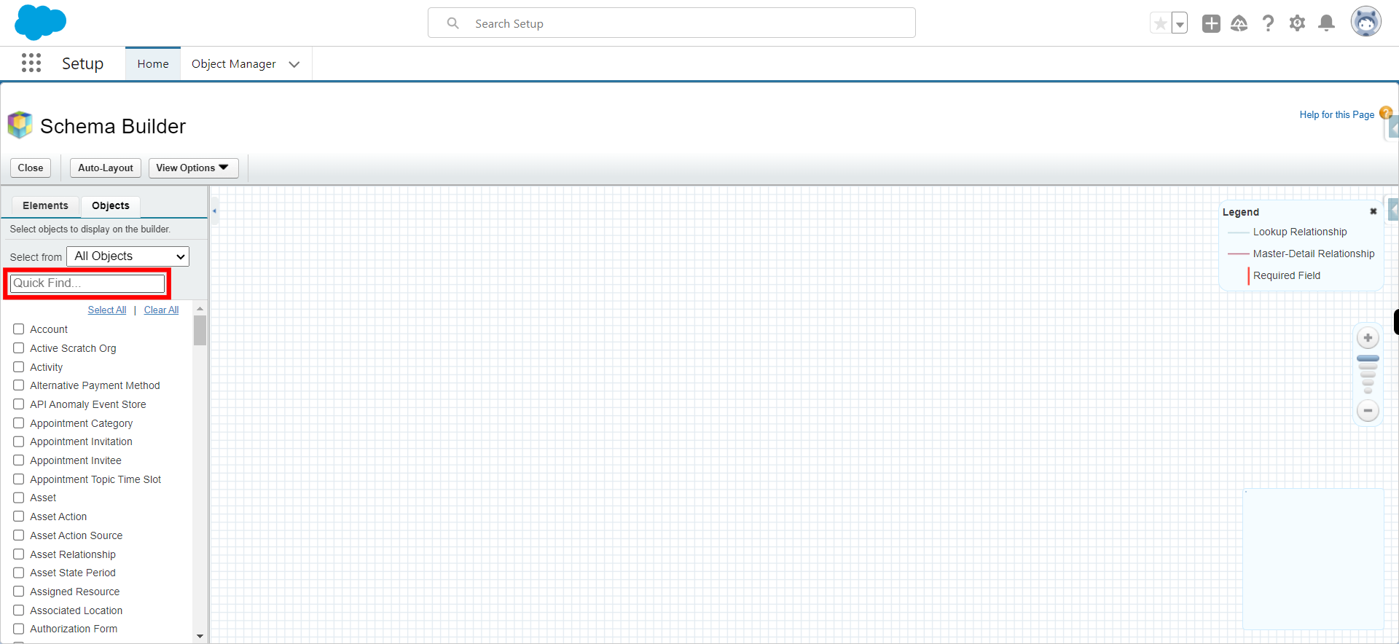Zoom in with the plus button

(x=1368, y=338)
